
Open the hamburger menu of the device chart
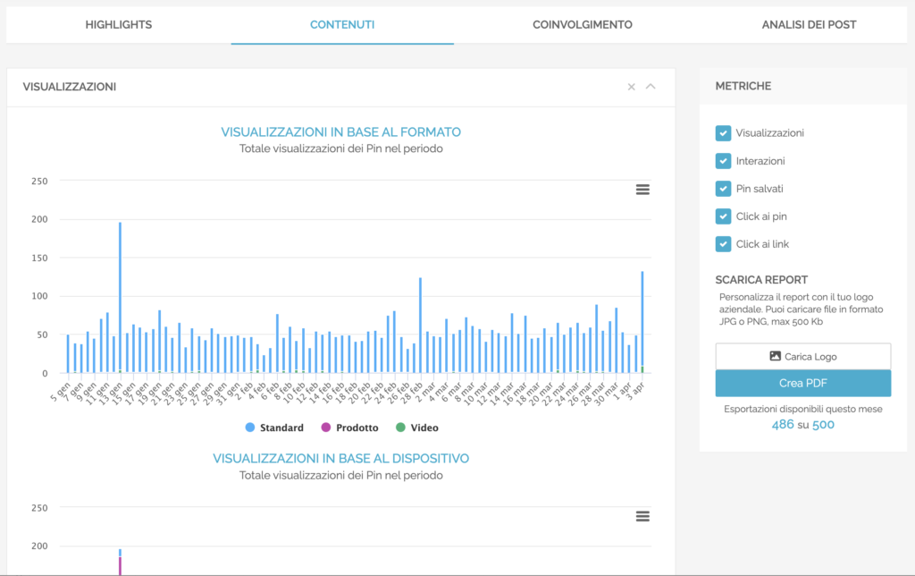pyautogui.click(x=642, y=516)
